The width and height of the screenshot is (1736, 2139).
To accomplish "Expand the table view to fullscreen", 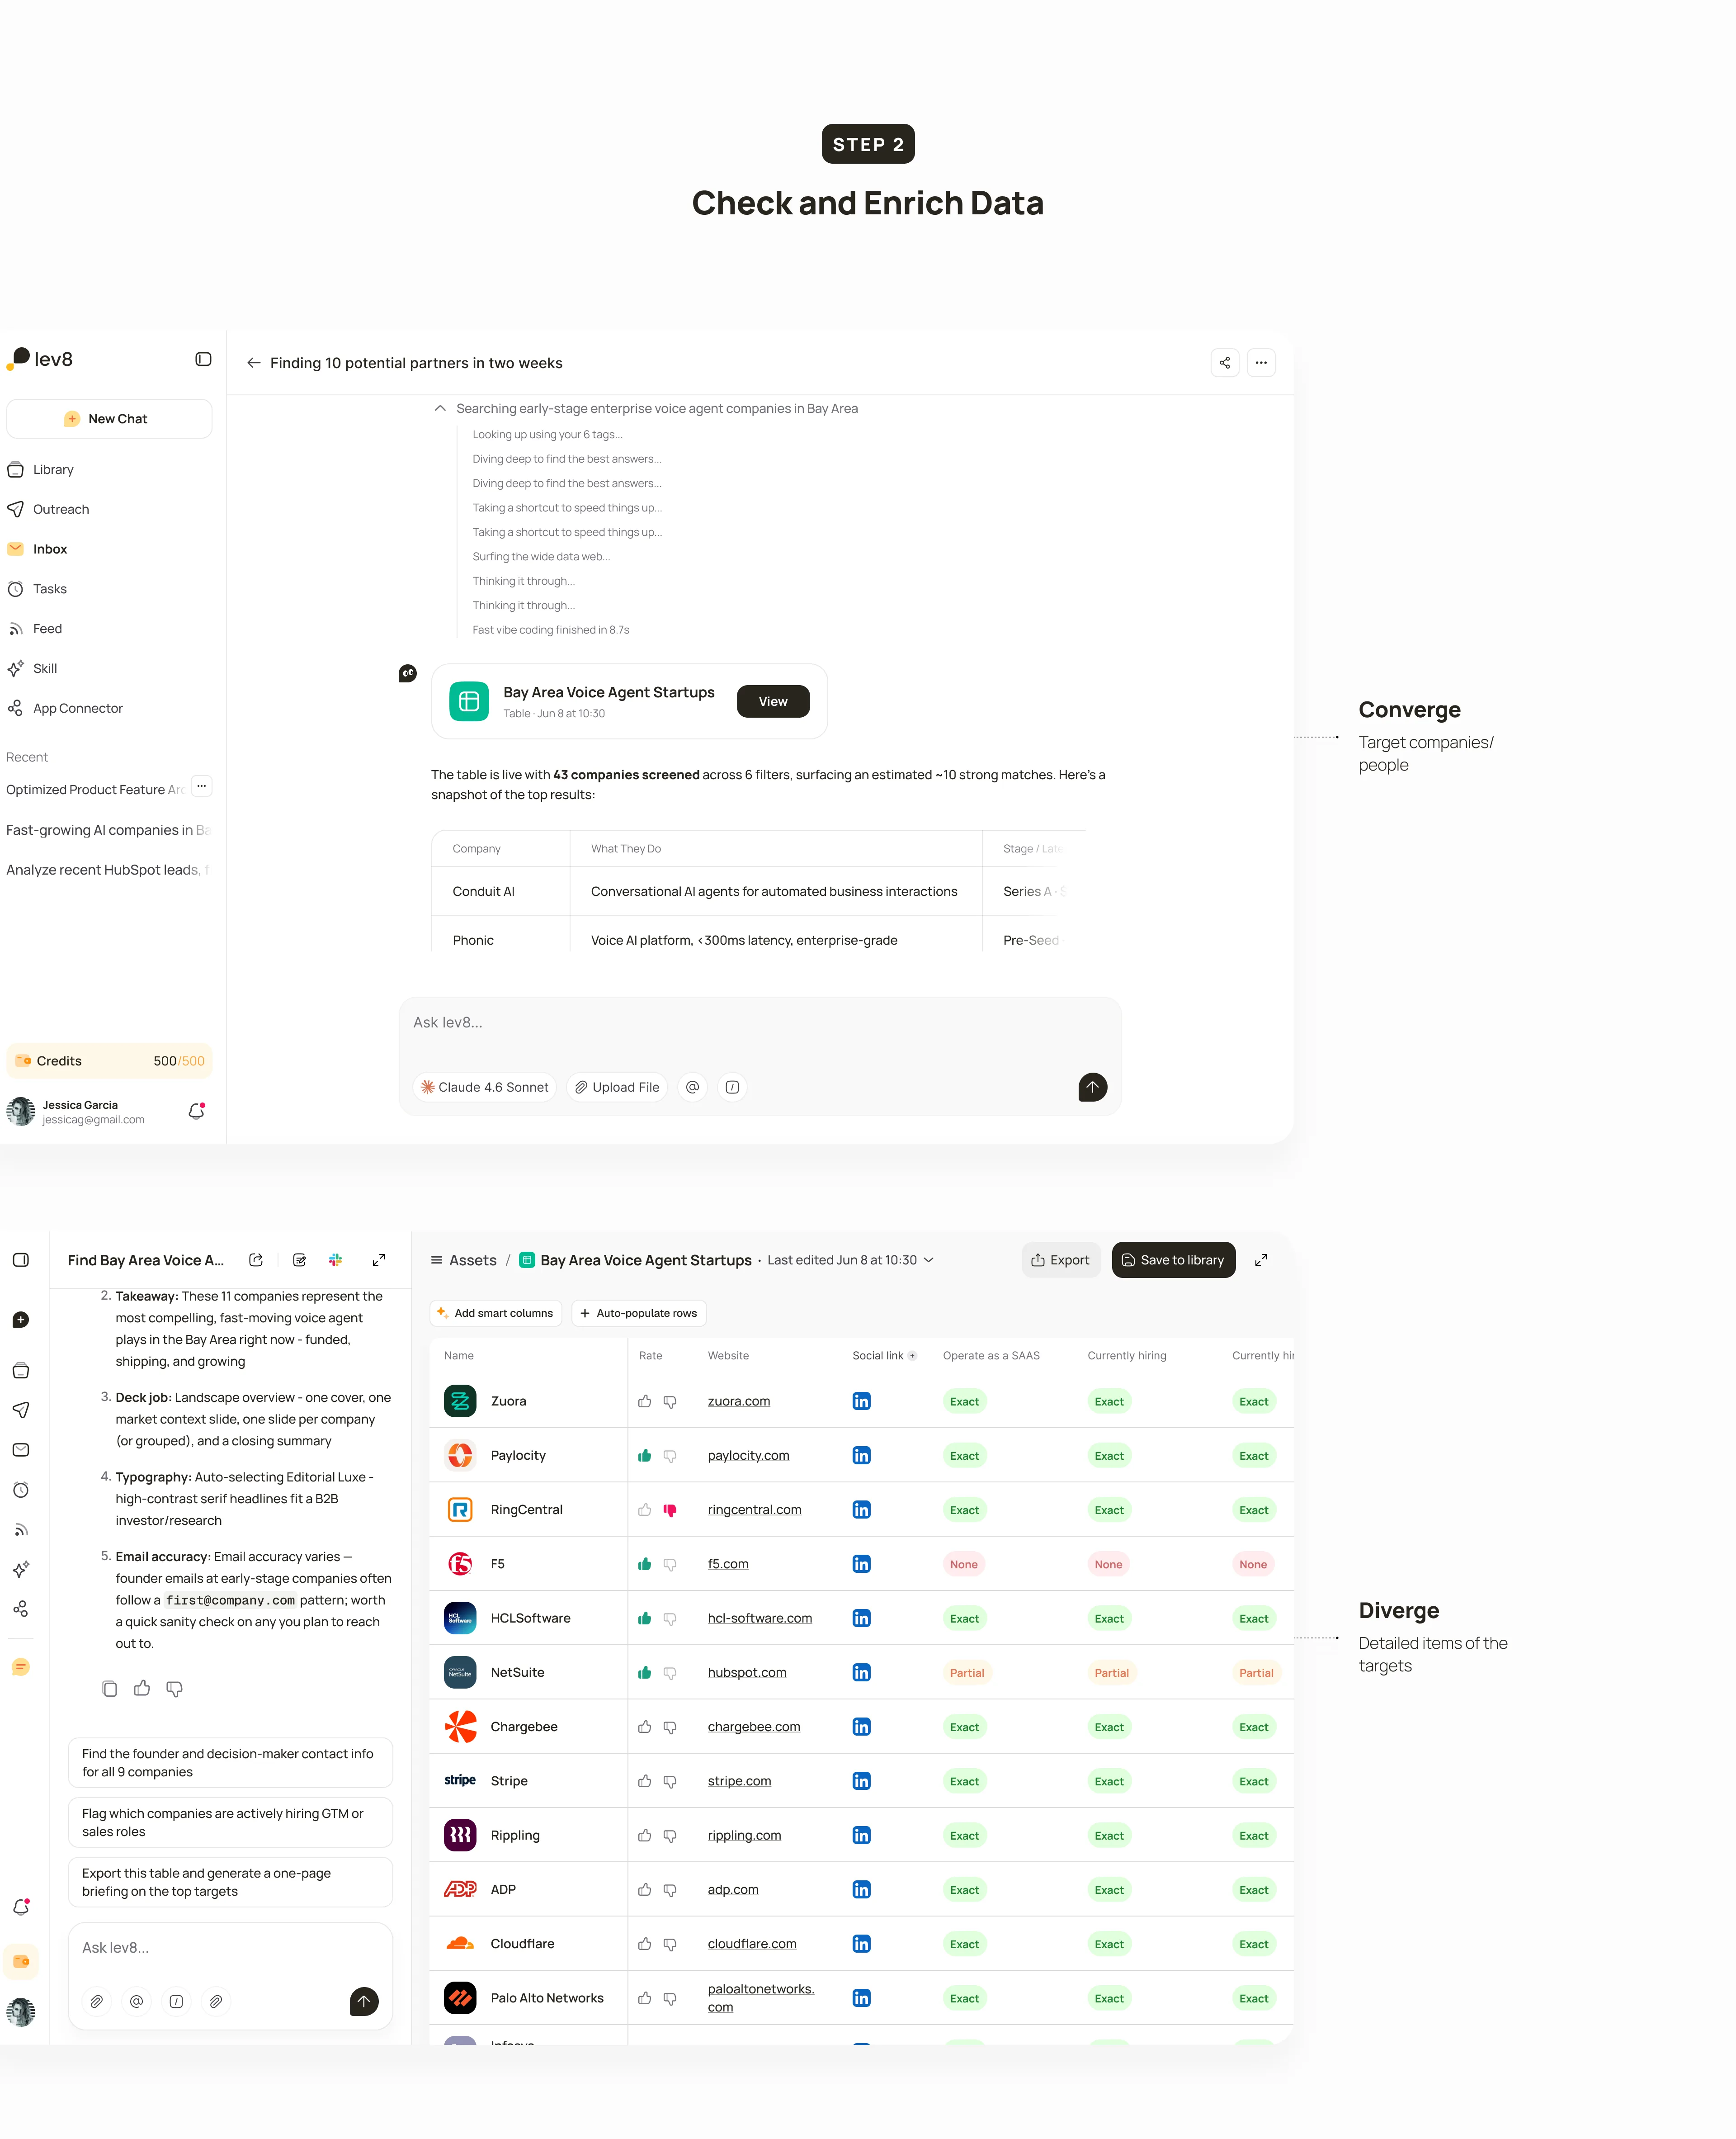I will 1261,1259.
